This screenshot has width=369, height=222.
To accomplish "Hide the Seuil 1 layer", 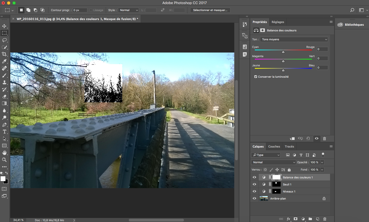I will point(254,184).
